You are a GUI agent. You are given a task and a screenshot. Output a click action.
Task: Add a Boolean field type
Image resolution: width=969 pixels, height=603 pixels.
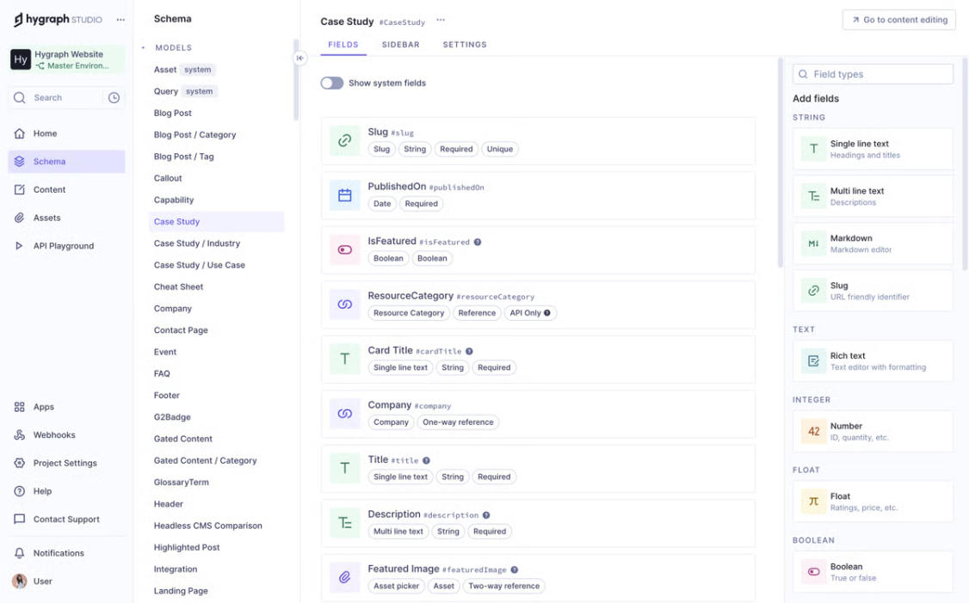872,572
